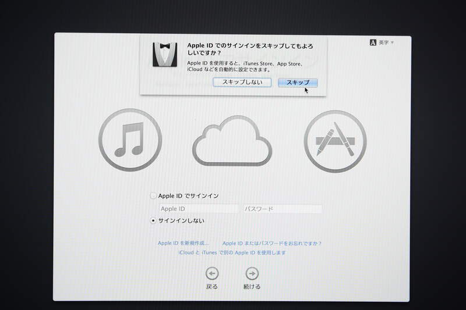The height and width of the screenshot is (310, 466).
Task: Select the 'Apple ID でサインイン' radio button
Action: (x=154, y=196)
